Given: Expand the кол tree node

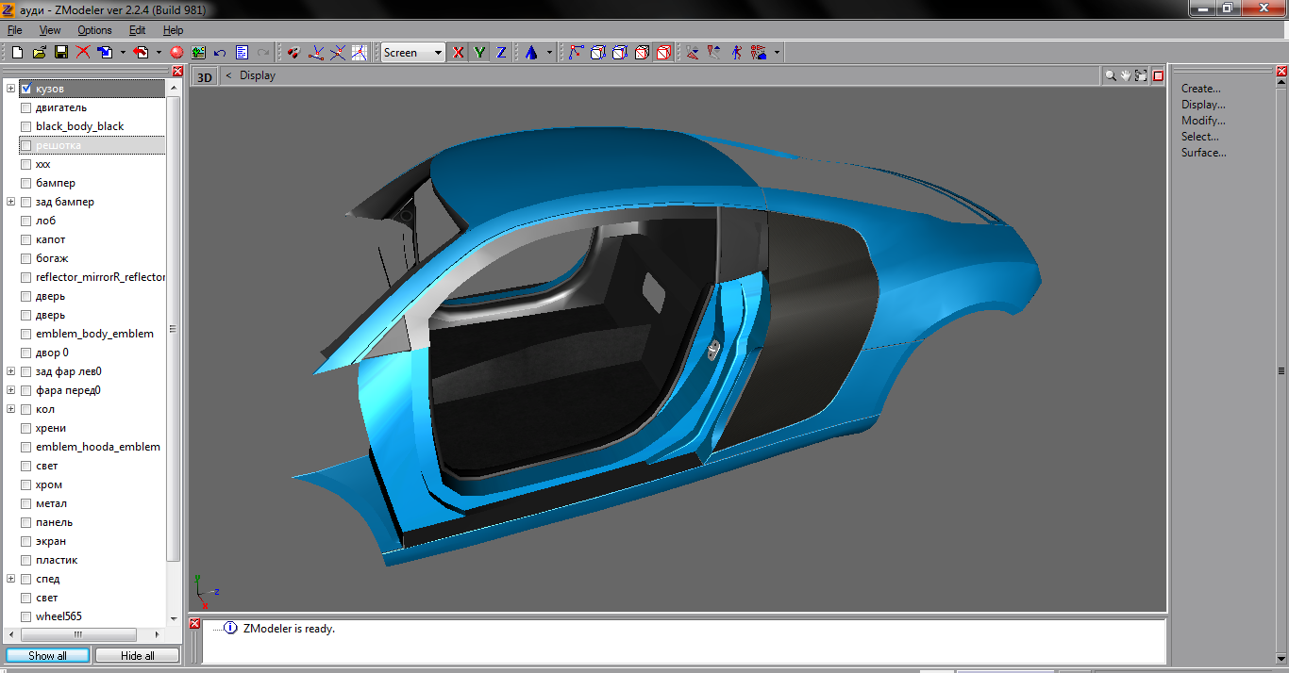Looking at the screenshot, I should pyautogui.click(x=11, y=409).
